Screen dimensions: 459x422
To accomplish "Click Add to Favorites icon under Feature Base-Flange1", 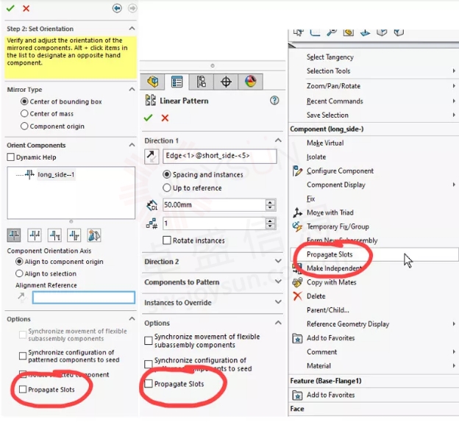I will pos(297,396).
